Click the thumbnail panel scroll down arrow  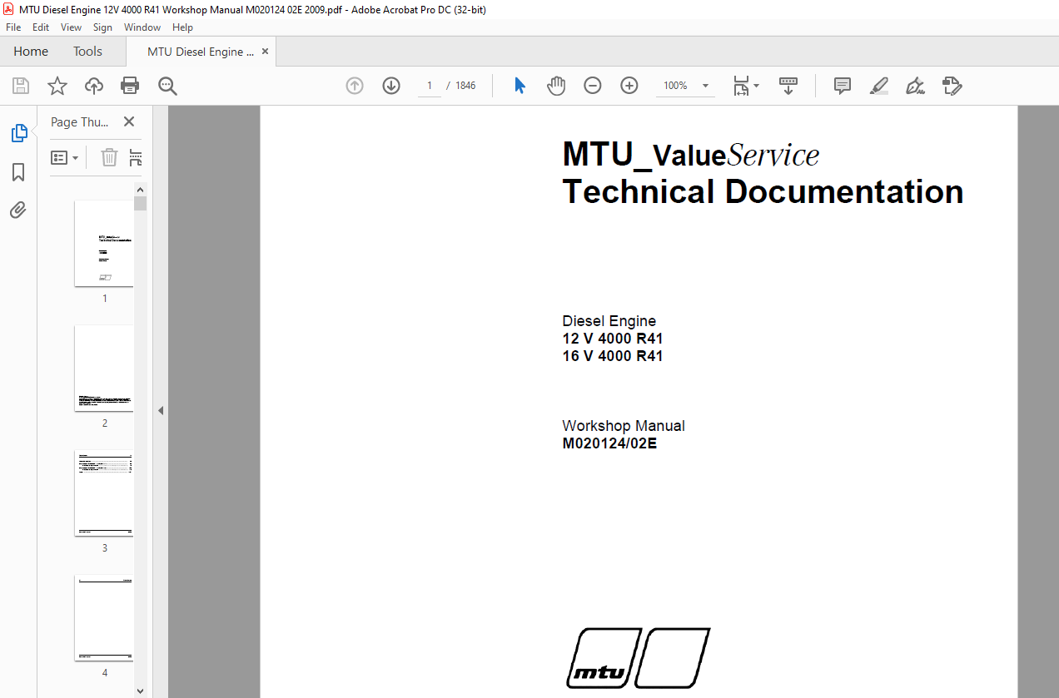(140, 691)
